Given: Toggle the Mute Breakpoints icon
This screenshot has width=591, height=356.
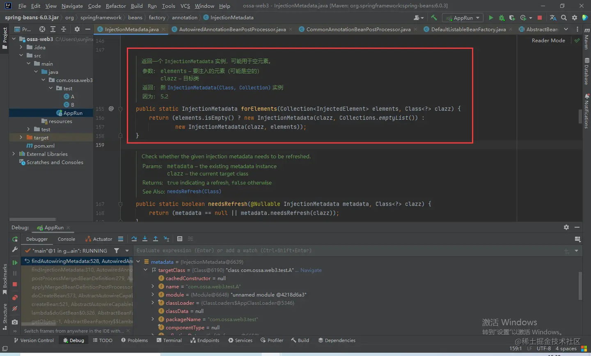Looking at the screenshot, I should pyautogui.click(x=15, y=308).
